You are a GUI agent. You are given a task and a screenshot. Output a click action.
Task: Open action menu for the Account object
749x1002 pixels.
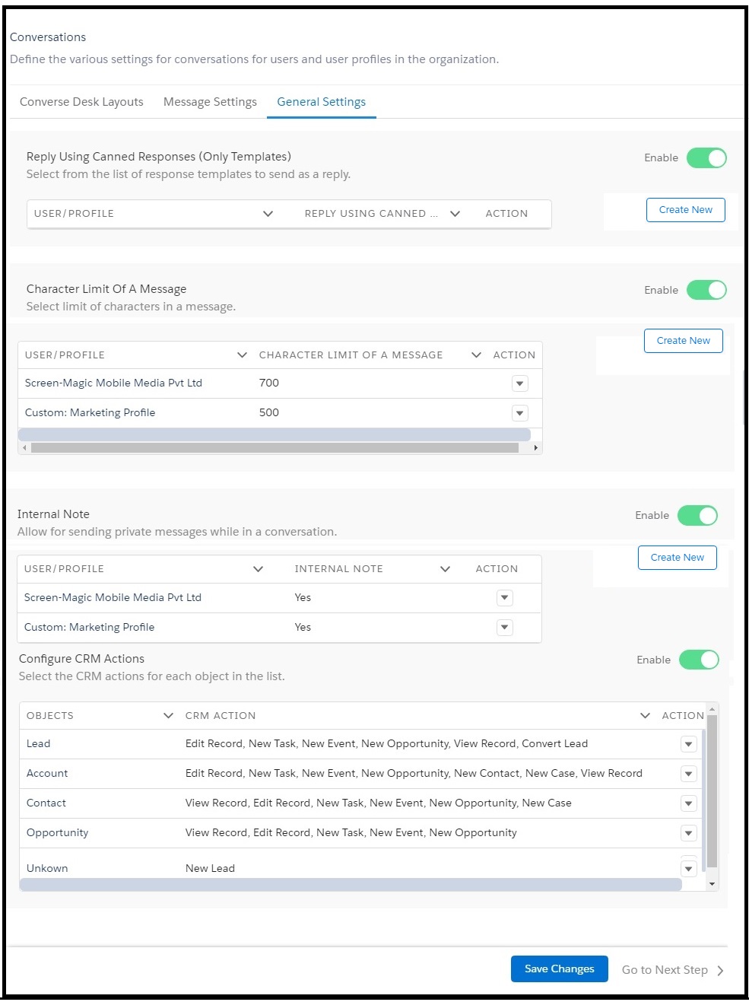(688, 773)
